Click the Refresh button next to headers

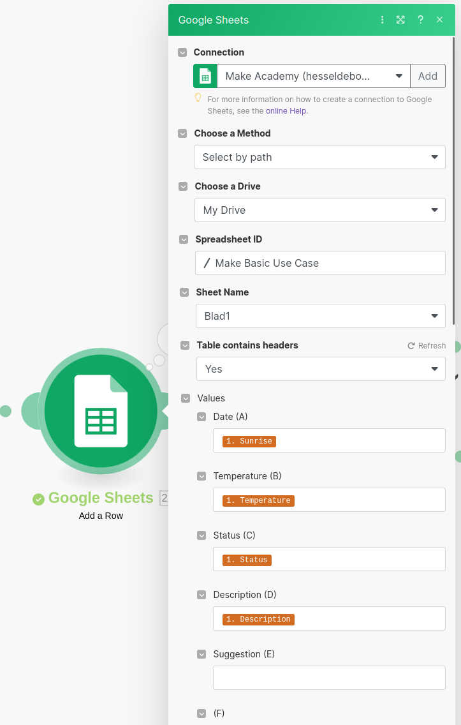(x=427, y=346)
